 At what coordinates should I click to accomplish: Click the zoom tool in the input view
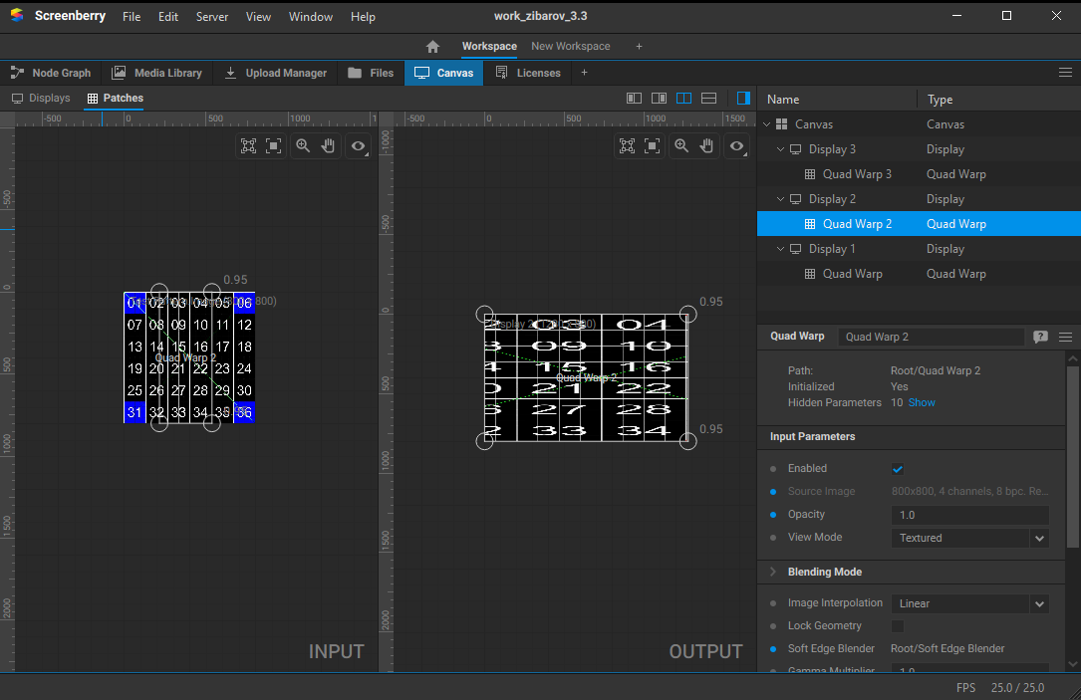pos(303,145)
